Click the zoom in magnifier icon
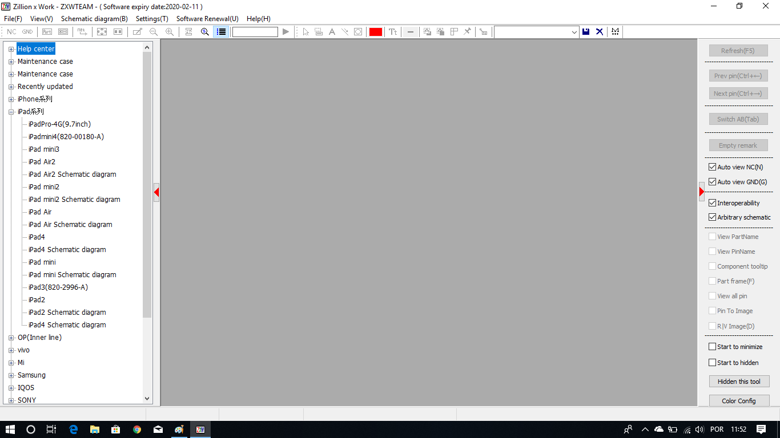The image size is (780, 438). [x=170, y=32]
